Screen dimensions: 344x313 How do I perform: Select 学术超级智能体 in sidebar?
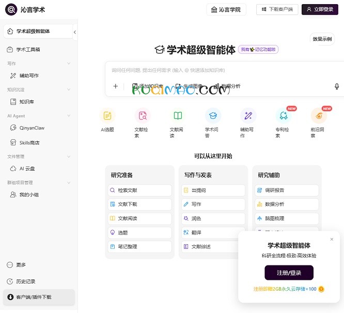click(x=38, y=31)
